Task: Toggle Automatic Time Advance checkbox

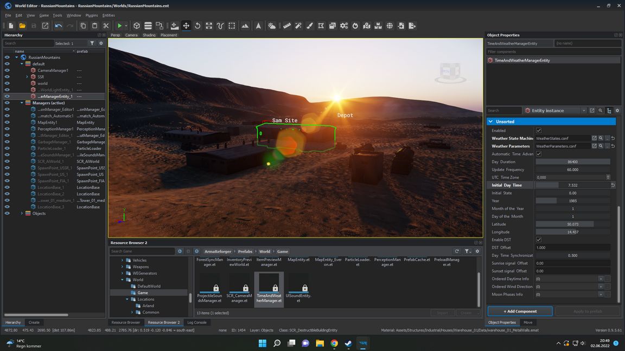Action: tap(539, 154)
